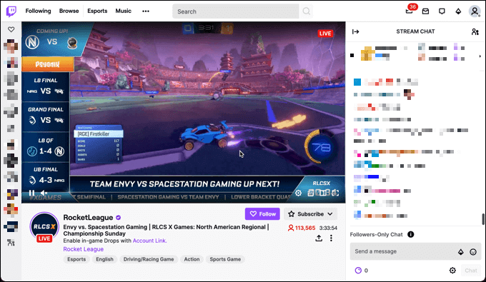
Task: Open the Twitch home logo
Action: [x=11, y=11]
